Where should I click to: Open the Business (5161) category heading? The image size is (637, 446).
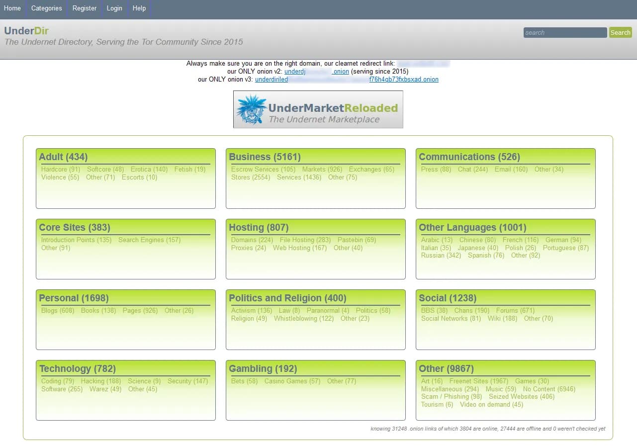click(x=265, y=157)
